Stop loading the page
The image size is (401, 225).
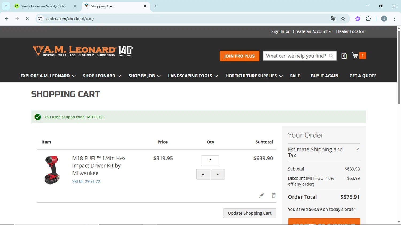click(28, 19)
